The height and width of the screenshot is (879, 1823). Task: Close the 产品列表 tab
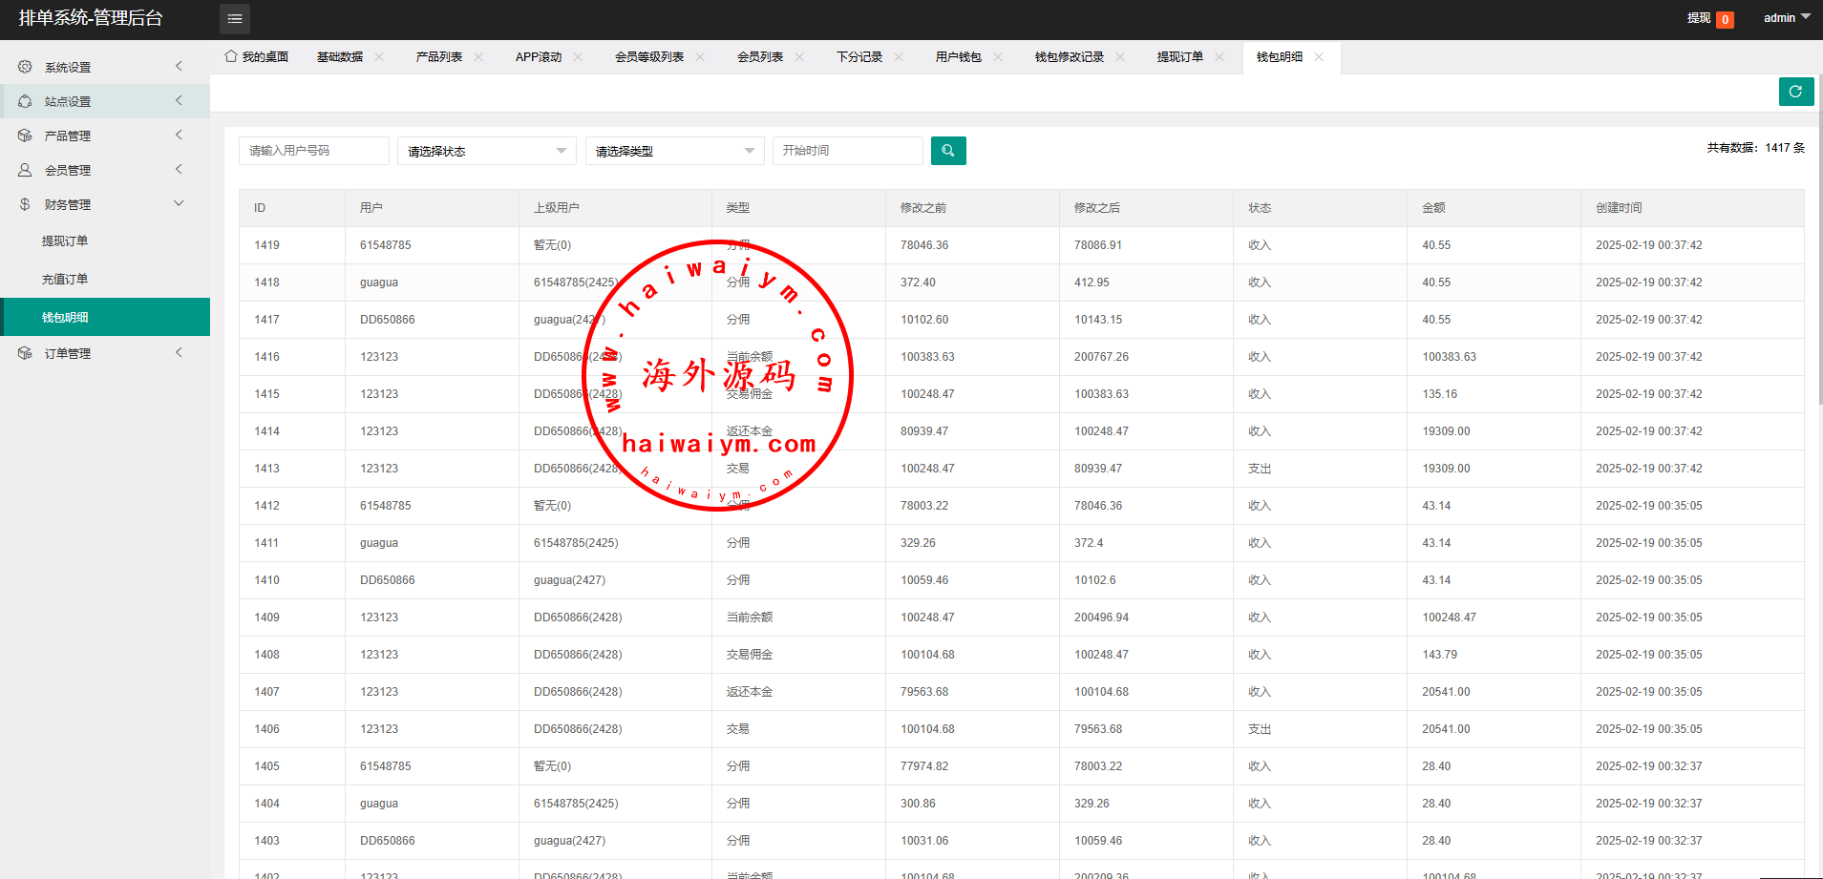tap(478, 57)
